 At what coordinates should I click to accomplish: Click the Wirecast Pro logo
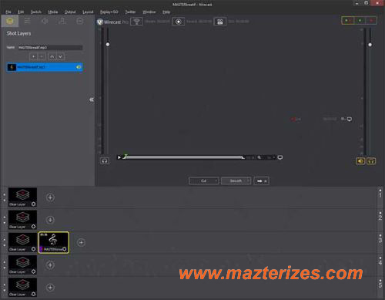112,22
